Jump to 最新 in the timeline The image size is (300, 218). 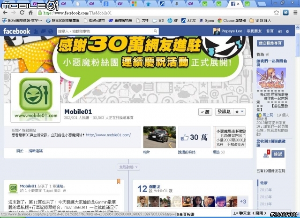263,183
